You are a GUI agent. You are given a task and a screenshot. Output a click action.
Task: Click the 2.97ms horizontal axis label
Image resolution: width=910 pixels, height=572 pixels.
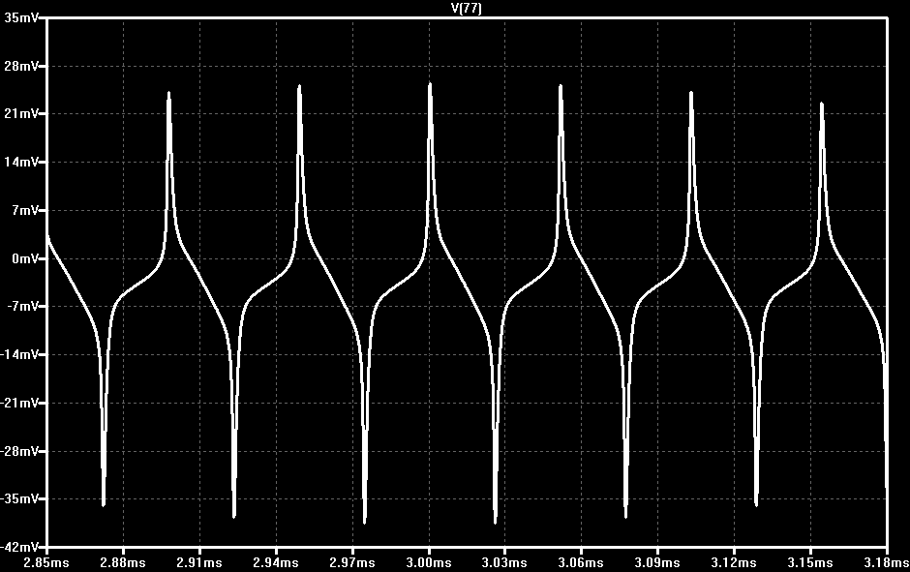pyautogui.click(x=351, y=562)
